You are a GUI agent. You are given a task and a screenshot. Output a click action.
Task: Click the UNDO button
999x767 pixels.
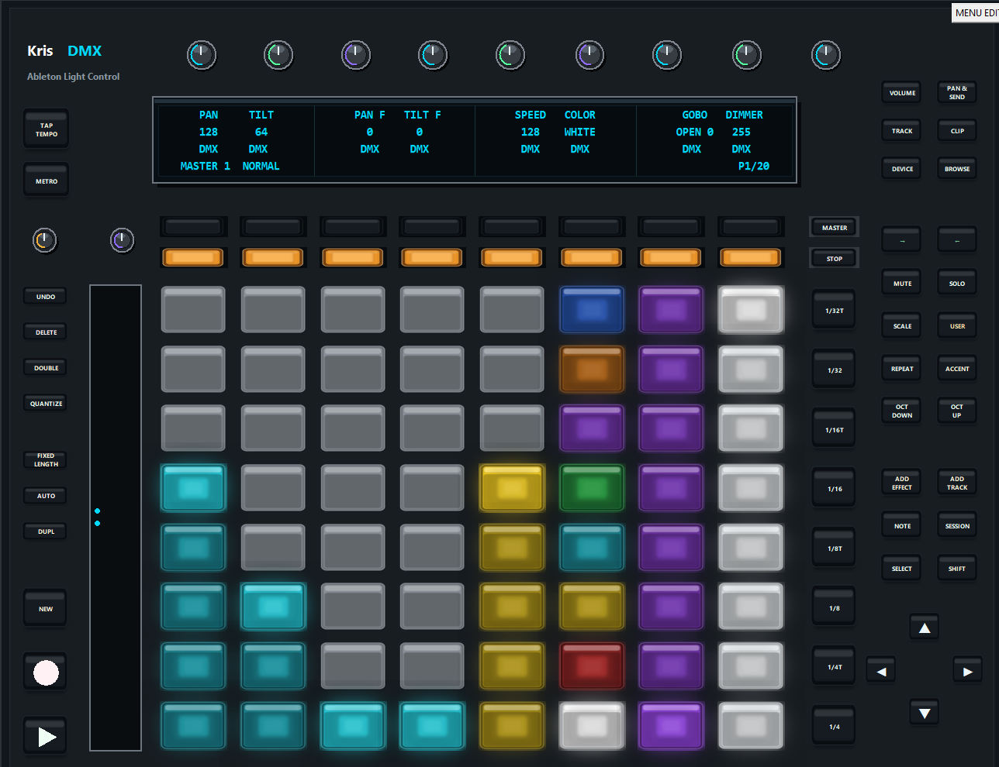(46, 297)
